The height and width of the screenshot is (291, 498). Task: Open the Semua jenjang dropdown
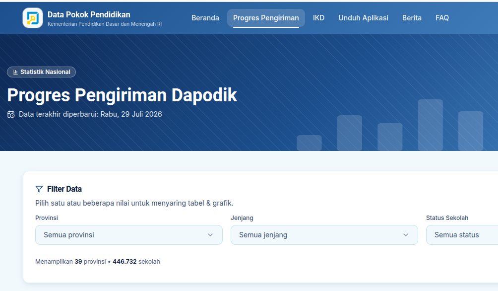[324, 235]
